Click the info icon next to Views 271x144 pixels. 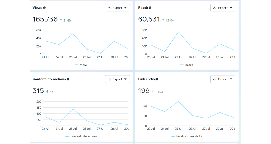click(44, 8)
